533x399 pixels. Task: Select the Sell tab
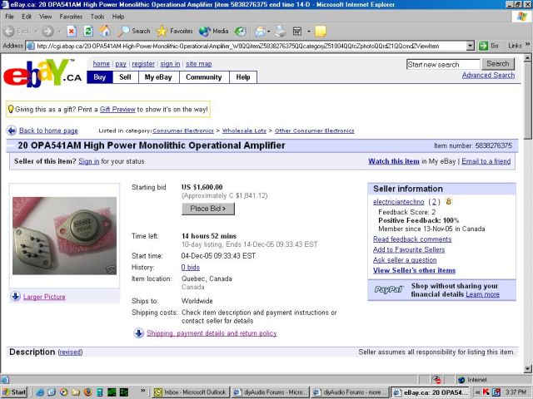pyautogui.click(x=125, y=77)
